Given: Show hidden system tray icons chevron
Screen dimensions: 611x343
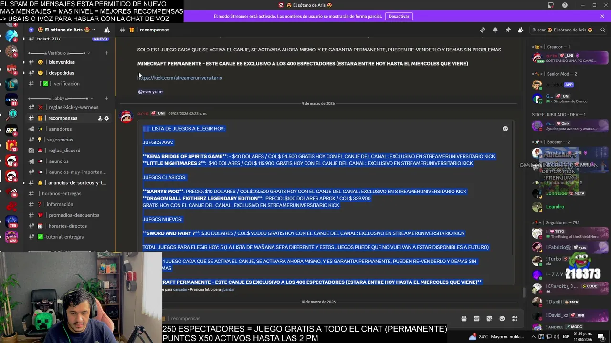Looking at the screenshot, I should pyautogui.click(x=534, y=337).
